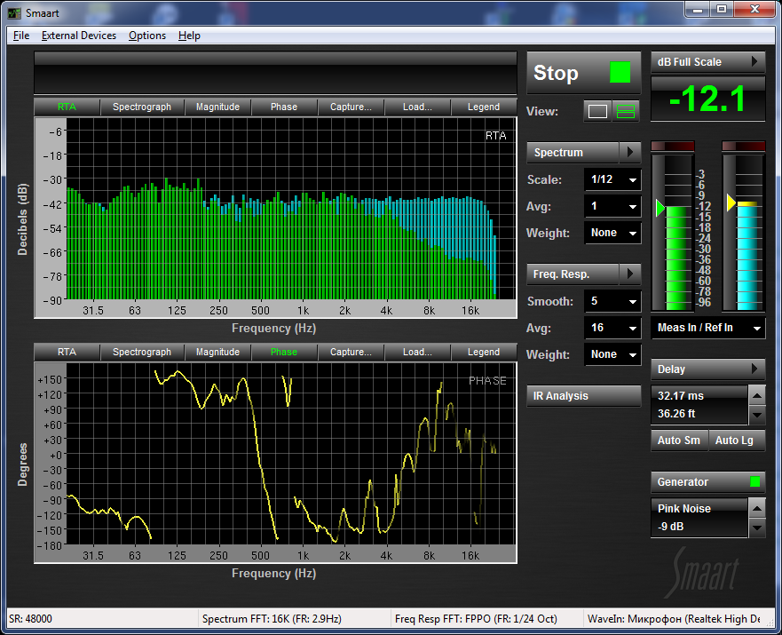Click the green Generator on/off indicator
This screenshot has height=635, width=782.
click(x=755, y=482)
